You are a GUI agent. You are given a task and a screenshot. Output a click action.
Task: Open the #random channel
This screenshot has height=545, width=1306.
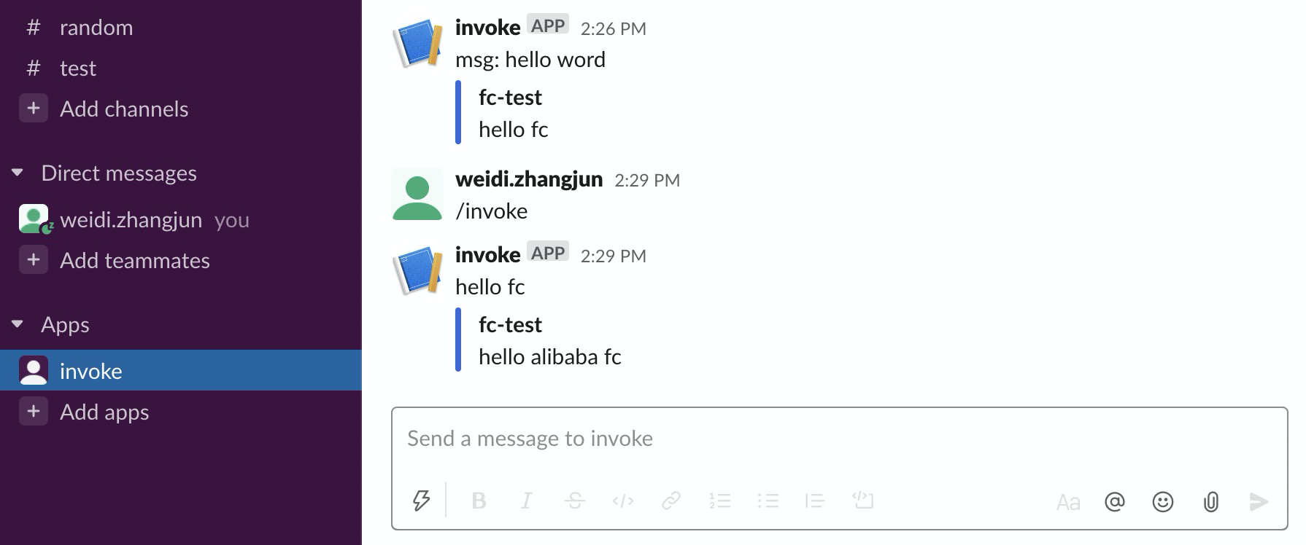pos(96,27)
